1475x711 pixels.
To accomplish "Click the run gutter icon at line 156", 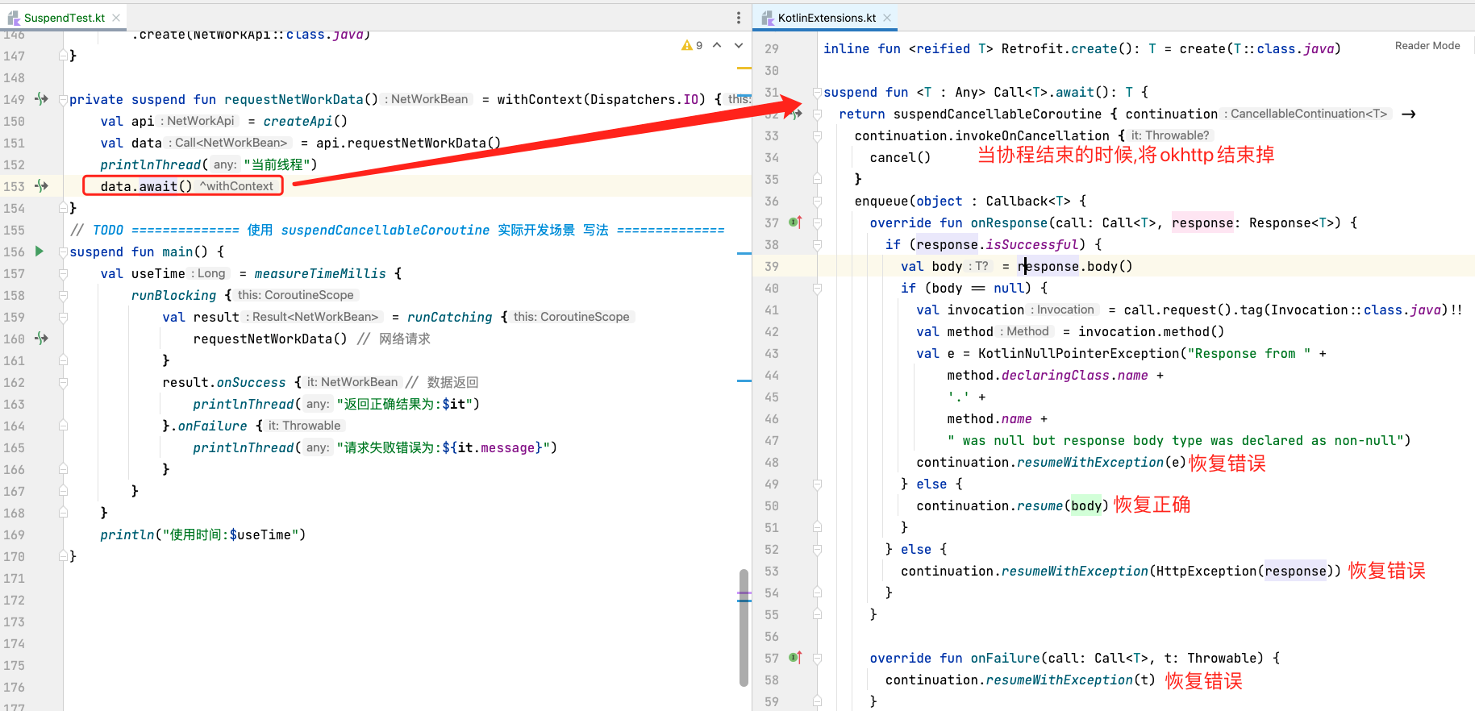I will tap(40, 252).
